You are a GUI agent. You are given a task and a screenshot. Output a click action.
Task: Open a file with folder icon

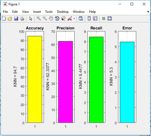coord(10,18)
